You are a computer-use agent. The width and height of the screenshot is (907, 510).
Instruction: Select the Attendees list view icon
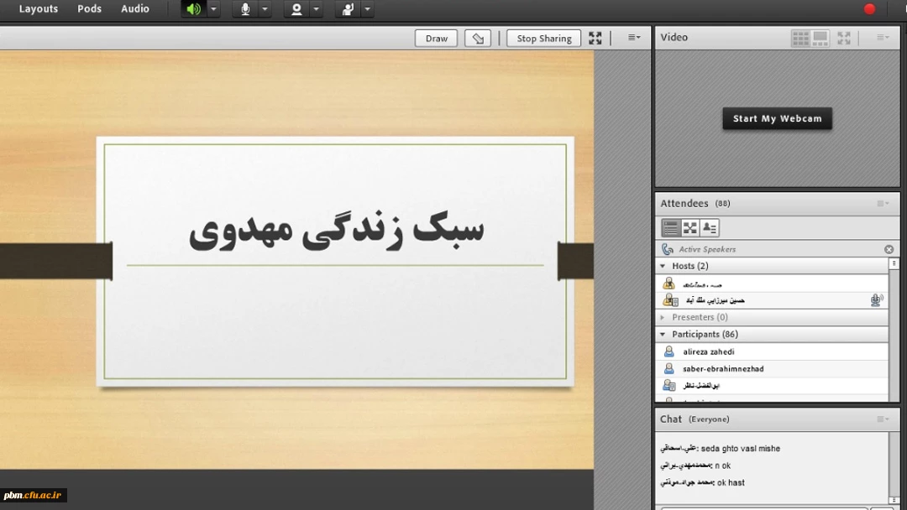671,228
